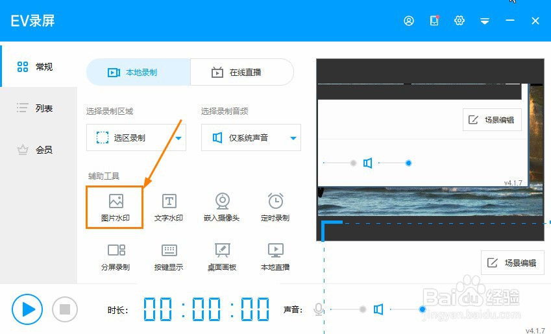Click the 选择录制区域 label
Viewport: 551px width, 334px height.
click(110, 112)
